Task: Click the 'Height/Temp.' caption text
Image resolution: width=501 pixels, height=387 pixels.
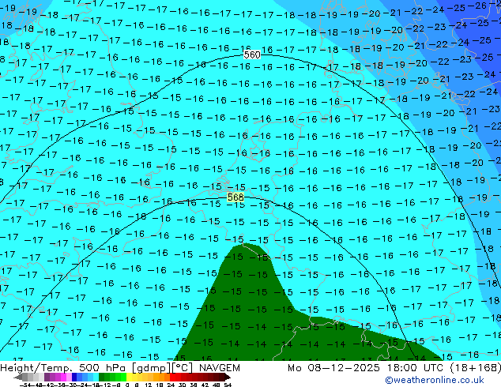Action: tap(36, 368)
